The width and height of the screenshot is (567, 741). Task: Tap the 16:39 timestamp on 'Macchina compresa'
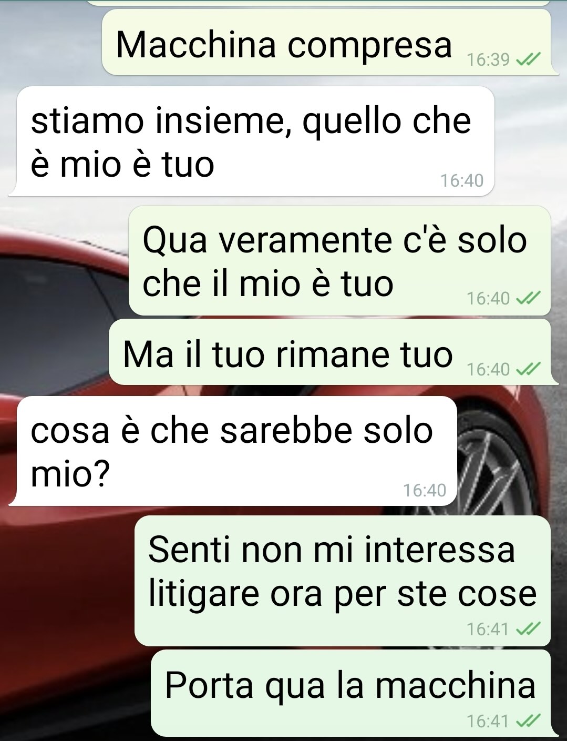tap(488, 60)
